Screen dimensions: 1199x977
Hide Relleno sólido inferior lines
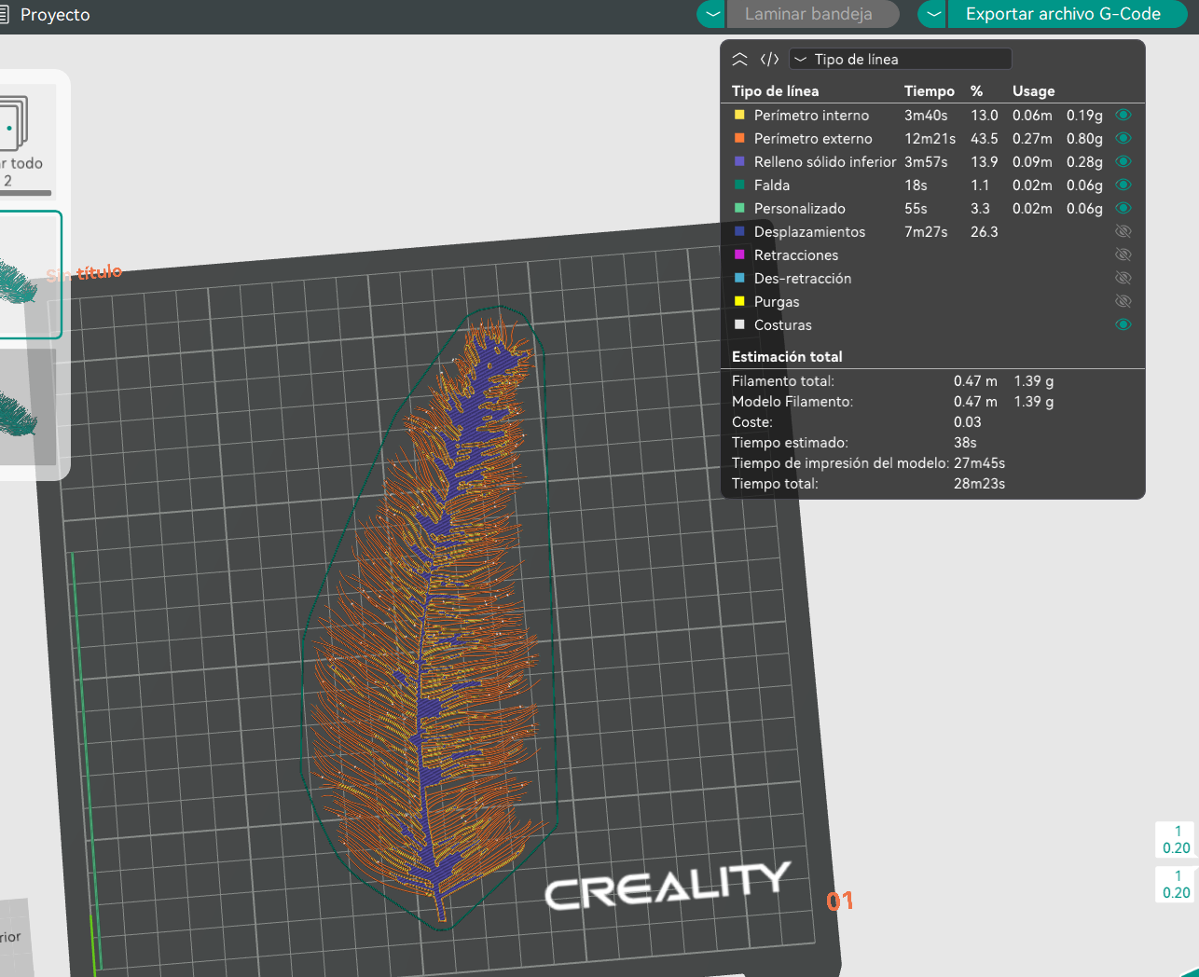click(1123, 162)
